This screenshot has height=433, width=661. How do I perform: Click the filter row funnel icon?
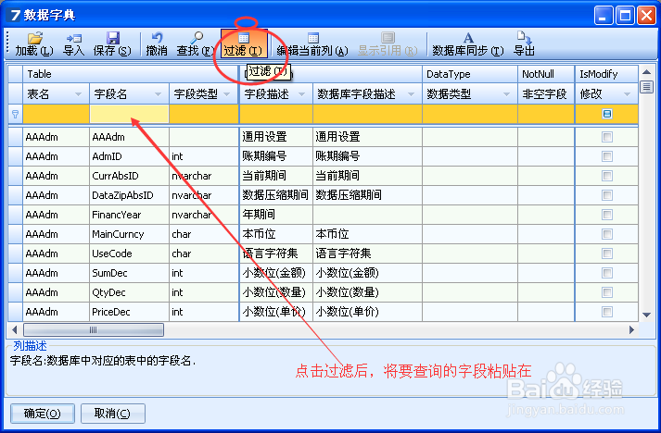[15, 114]
